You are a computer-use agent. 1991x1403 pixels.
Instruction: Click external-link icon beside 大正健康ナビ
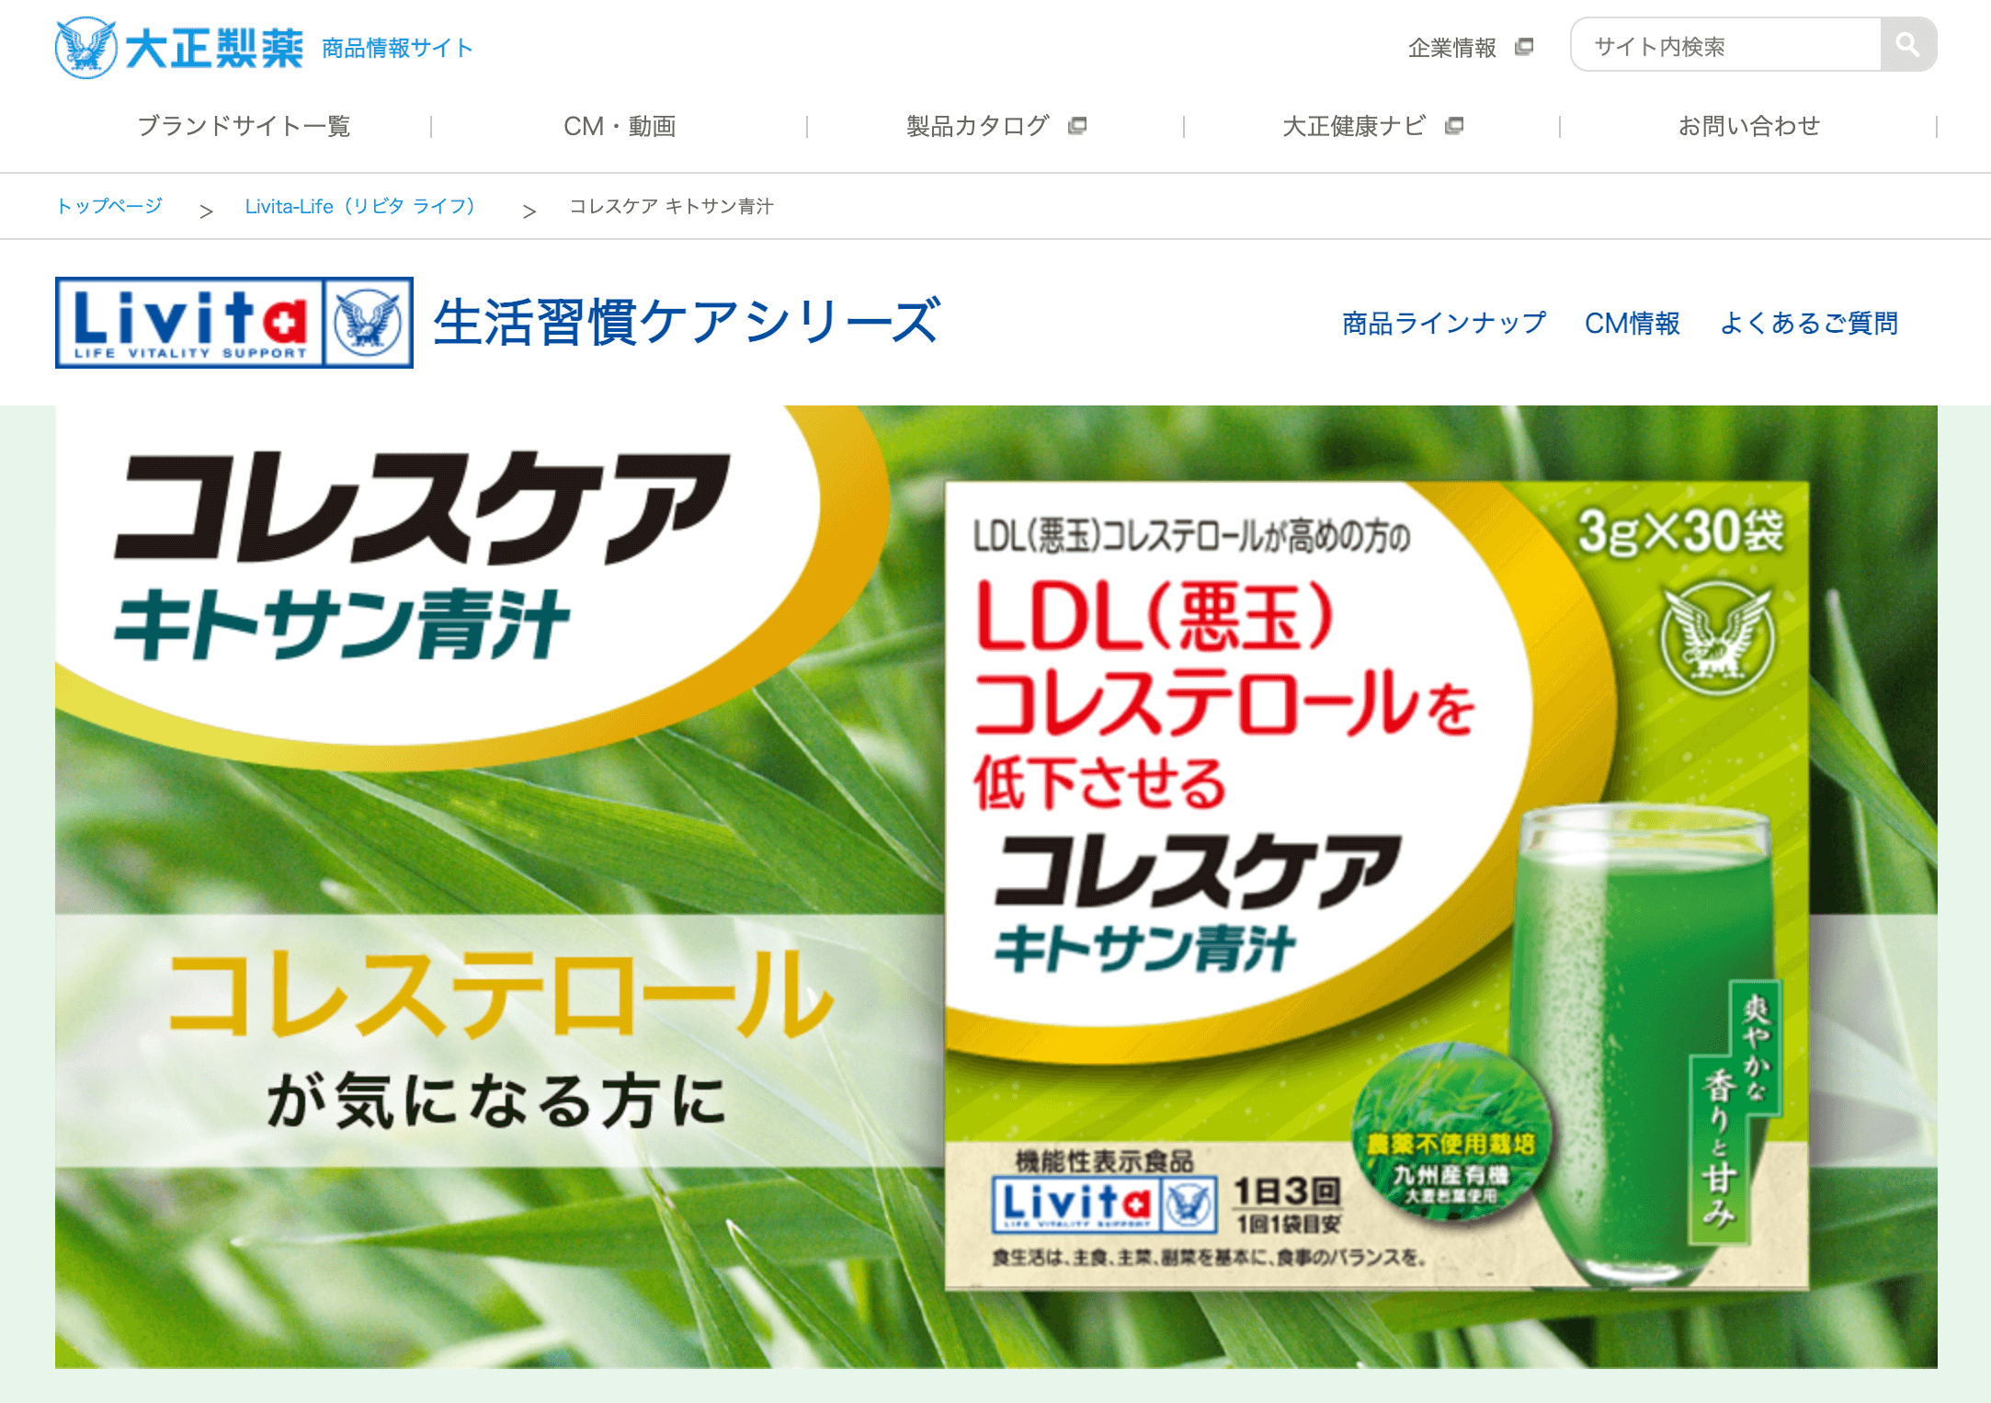point(1453,126)
